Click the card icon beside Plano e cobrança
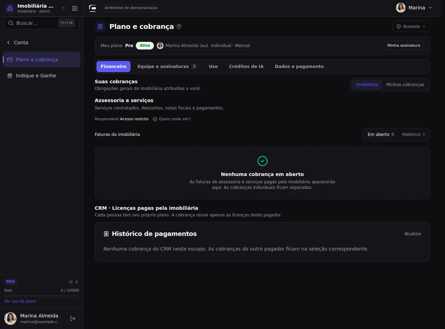This screenshot has height=329, width=445. pyautogui.click(x=10, y=60)
